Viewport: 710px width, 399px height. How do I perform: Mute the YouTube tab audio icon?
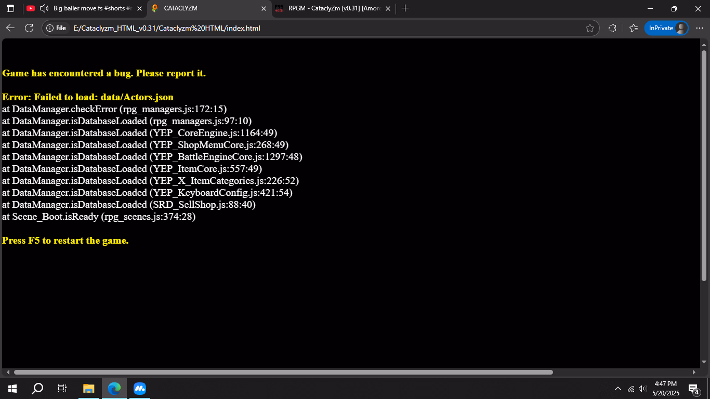[44, 8]
